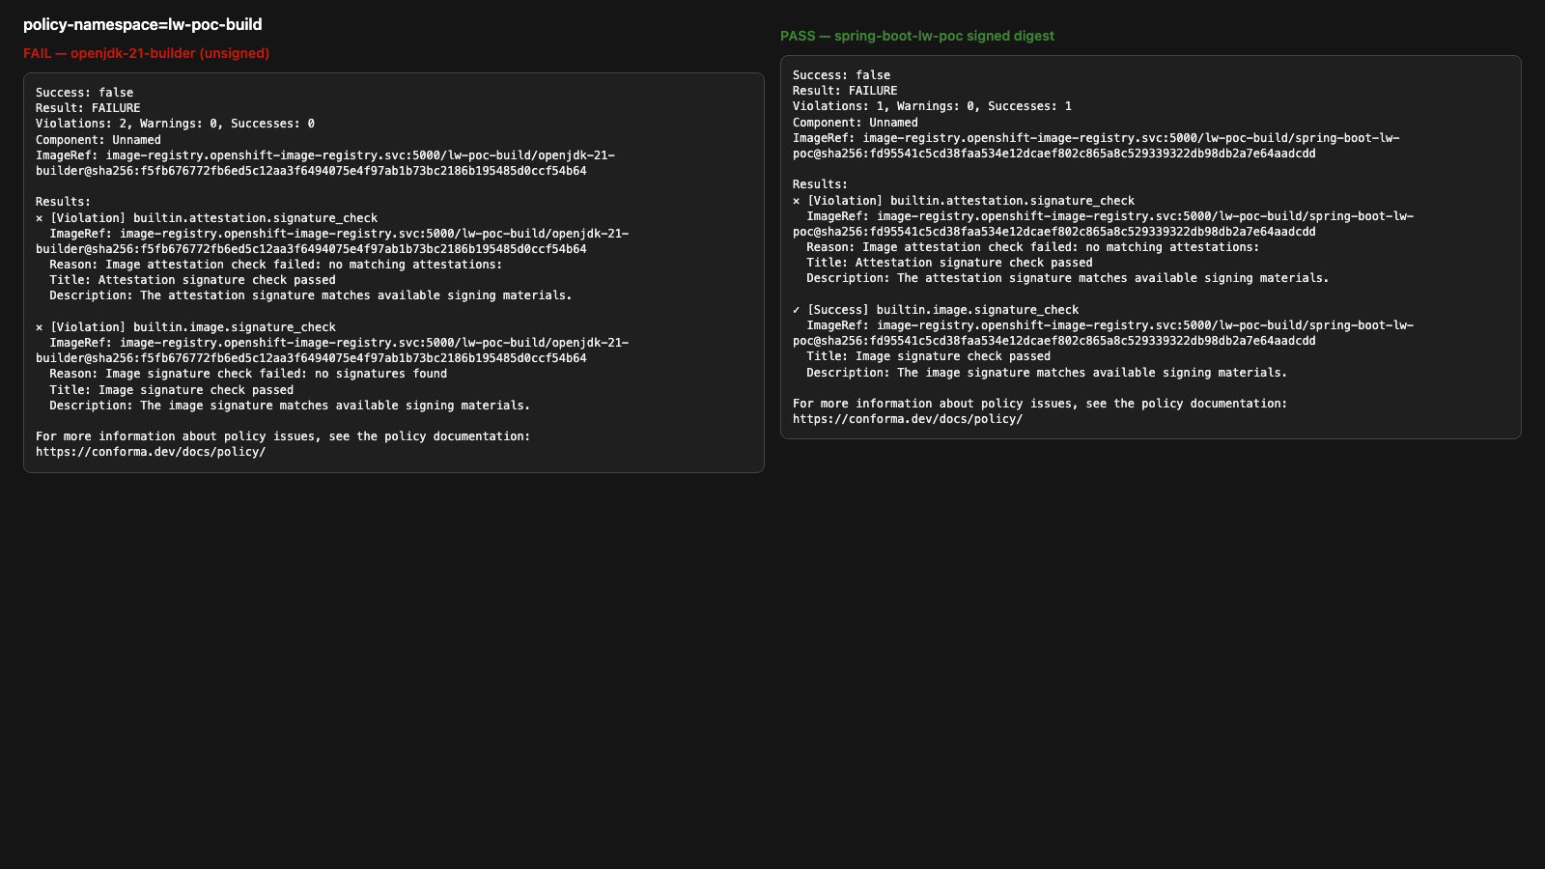Image resolution: width=1545 pixels, height=869 pixels.
Task: Click the × icon before right attestation violation
Action: (797, 201)
